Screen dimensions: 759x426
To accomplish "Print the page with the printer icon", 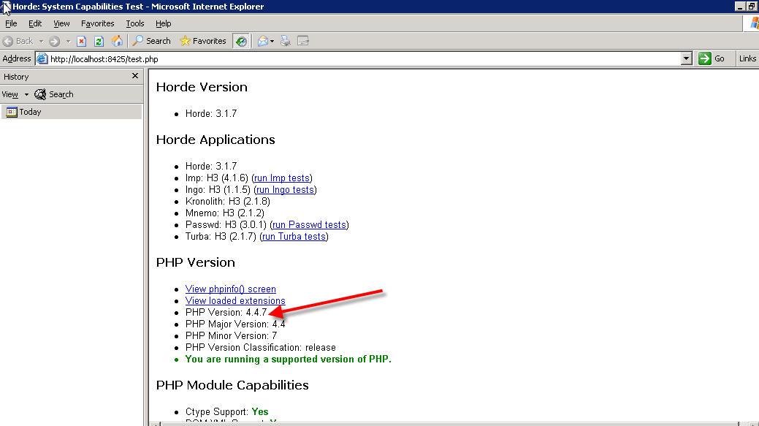I will pos(286,41).
